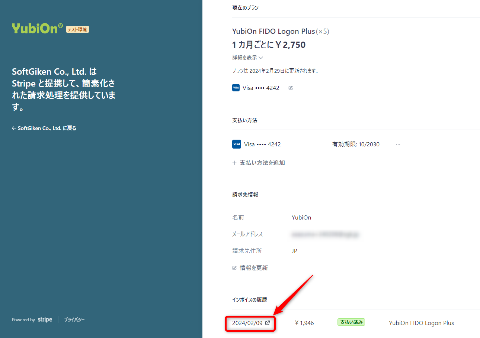Open the 2024/02/09 invoice link
Viewport: 480px width, 338px height.
[251, 323]
